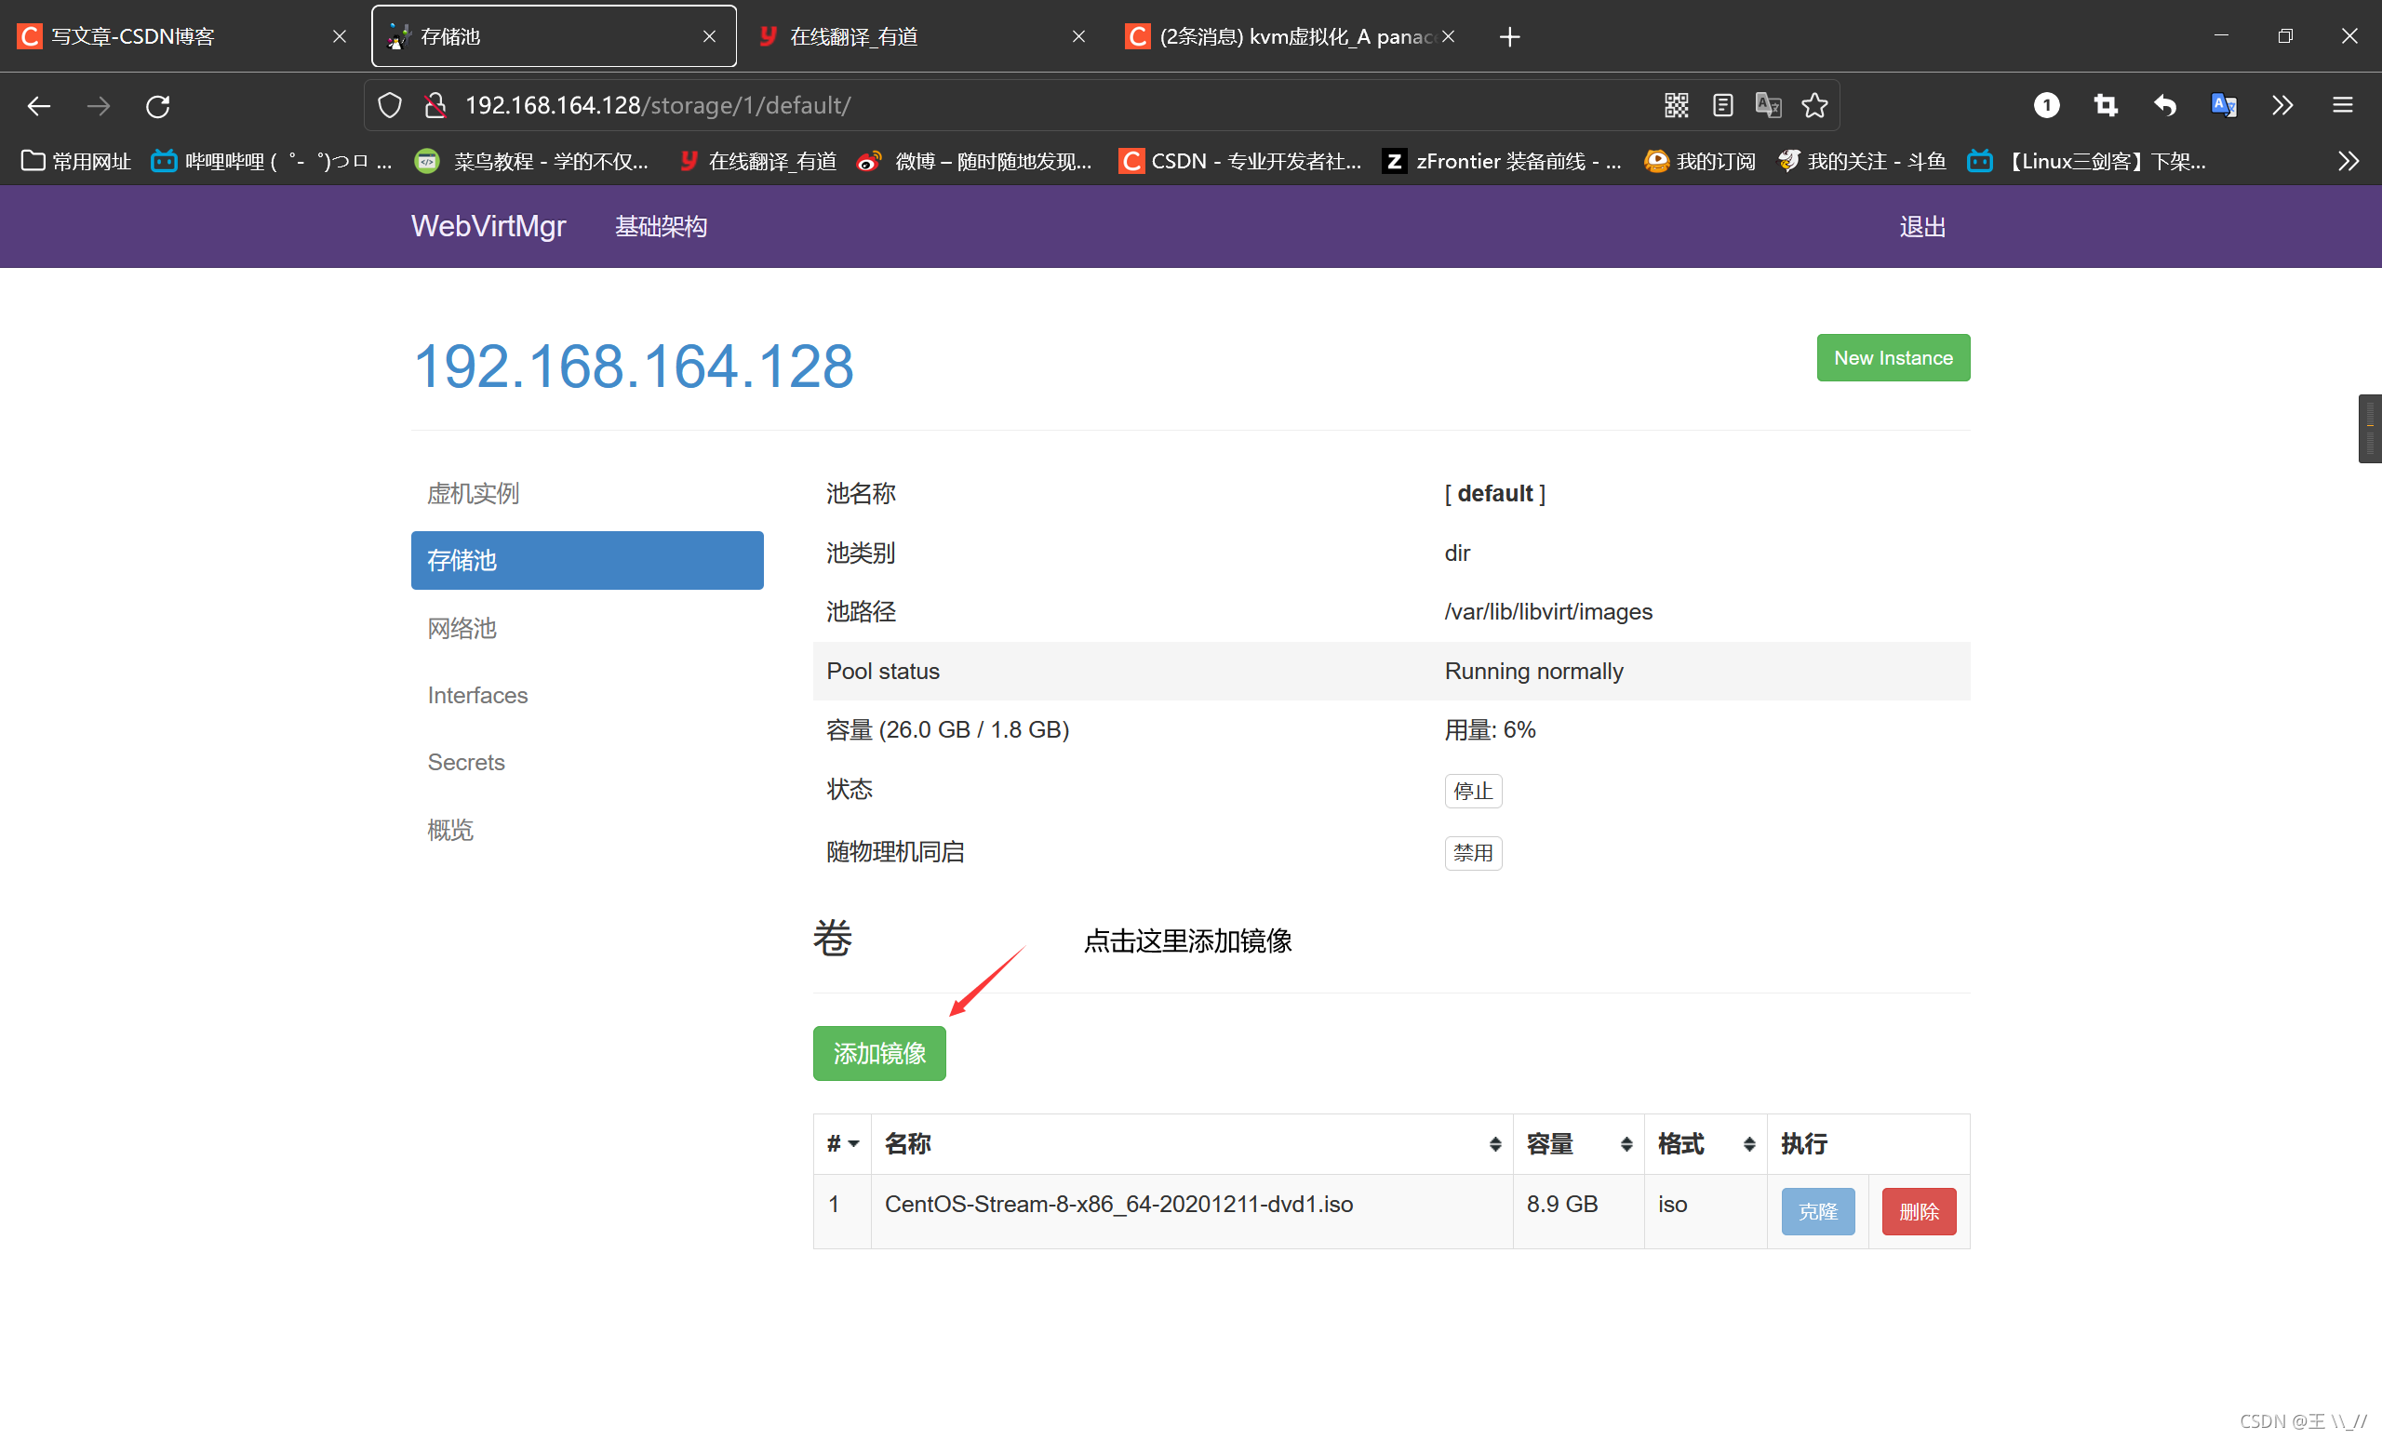Open the 在线翻译_有道 bookmark
Screen dimensions: 2382x1440
(758, 160)
